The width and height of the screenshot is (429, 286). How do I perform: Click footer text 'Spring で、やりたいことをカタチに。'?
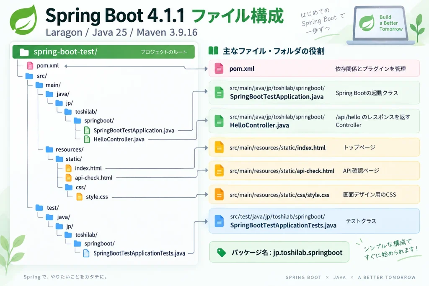(x=65, y=277)
